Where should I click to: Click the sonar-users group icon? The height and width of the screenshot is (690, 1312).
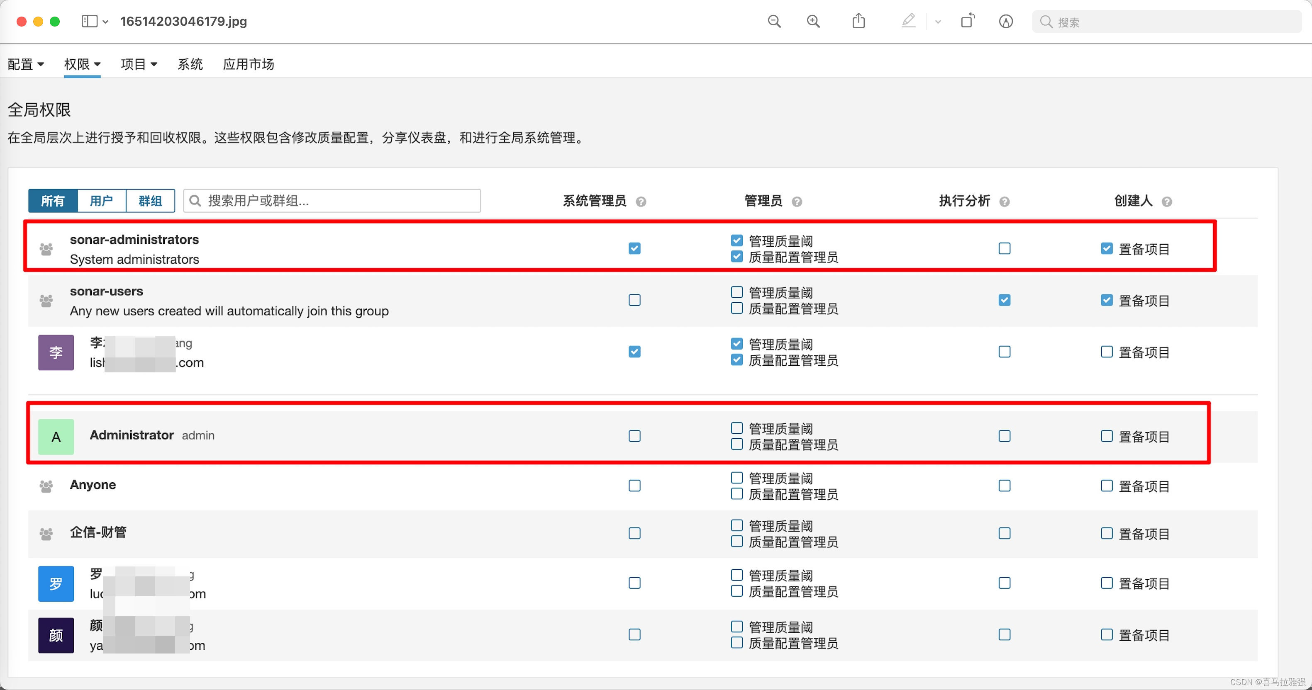pos(46,301)
